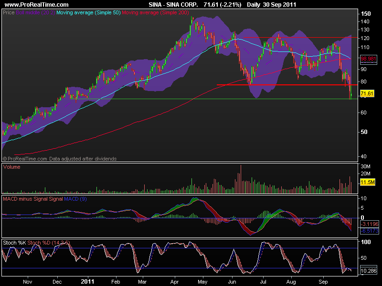Click the 30M volume axis label
Viewport: 382px width, 286px height.
(x=365, y=166)
